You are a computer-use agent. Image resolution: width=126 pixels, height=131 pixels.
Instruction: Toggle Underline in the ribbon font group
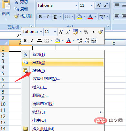(55, 17)
